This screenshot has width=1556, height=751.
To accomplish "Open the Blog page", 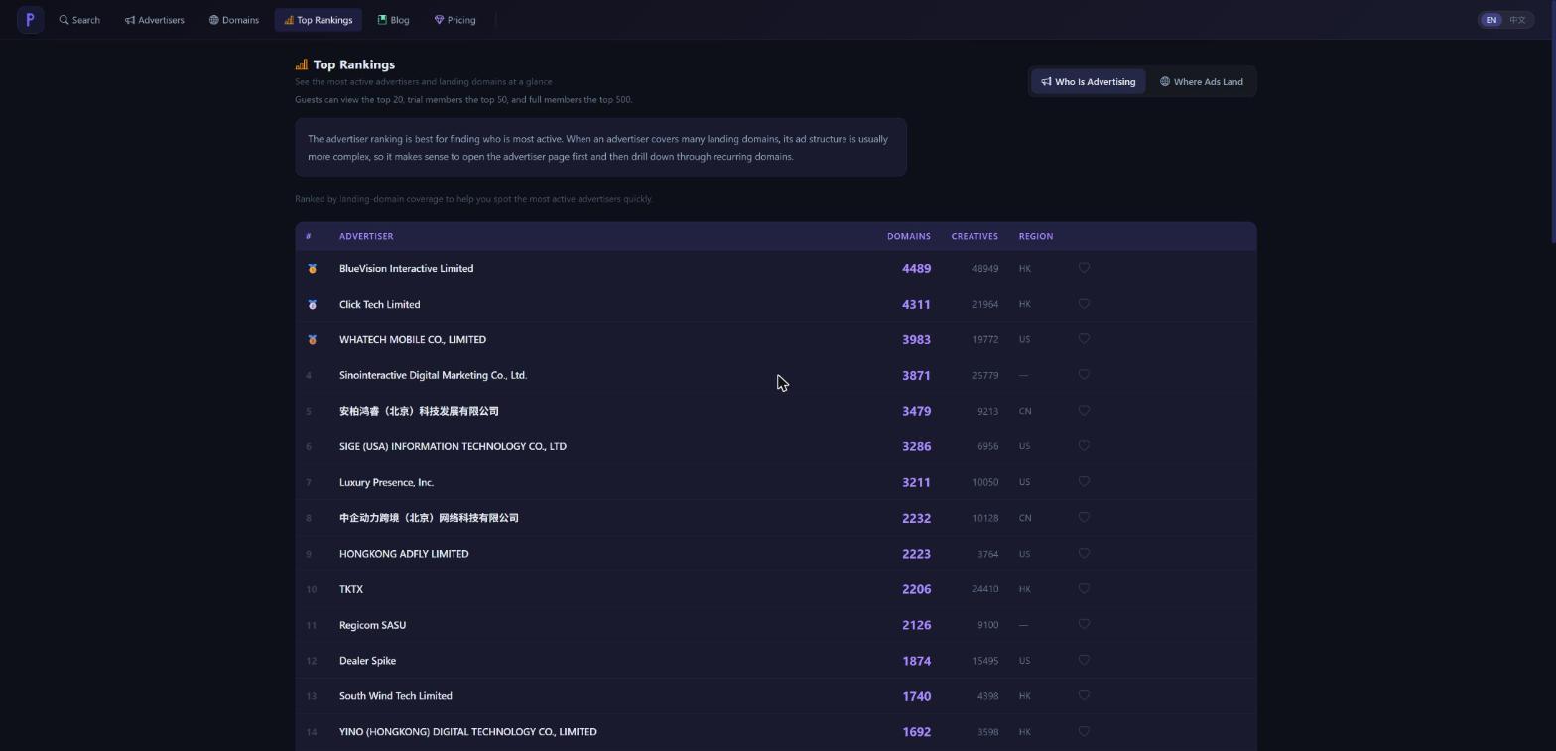I will [x=393, y=20].
